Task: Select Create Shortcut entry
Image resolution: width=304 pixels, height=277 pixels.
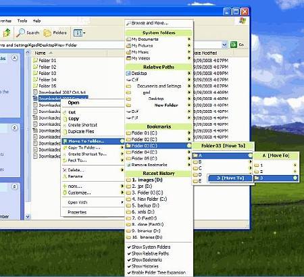Action: point(93,125)
